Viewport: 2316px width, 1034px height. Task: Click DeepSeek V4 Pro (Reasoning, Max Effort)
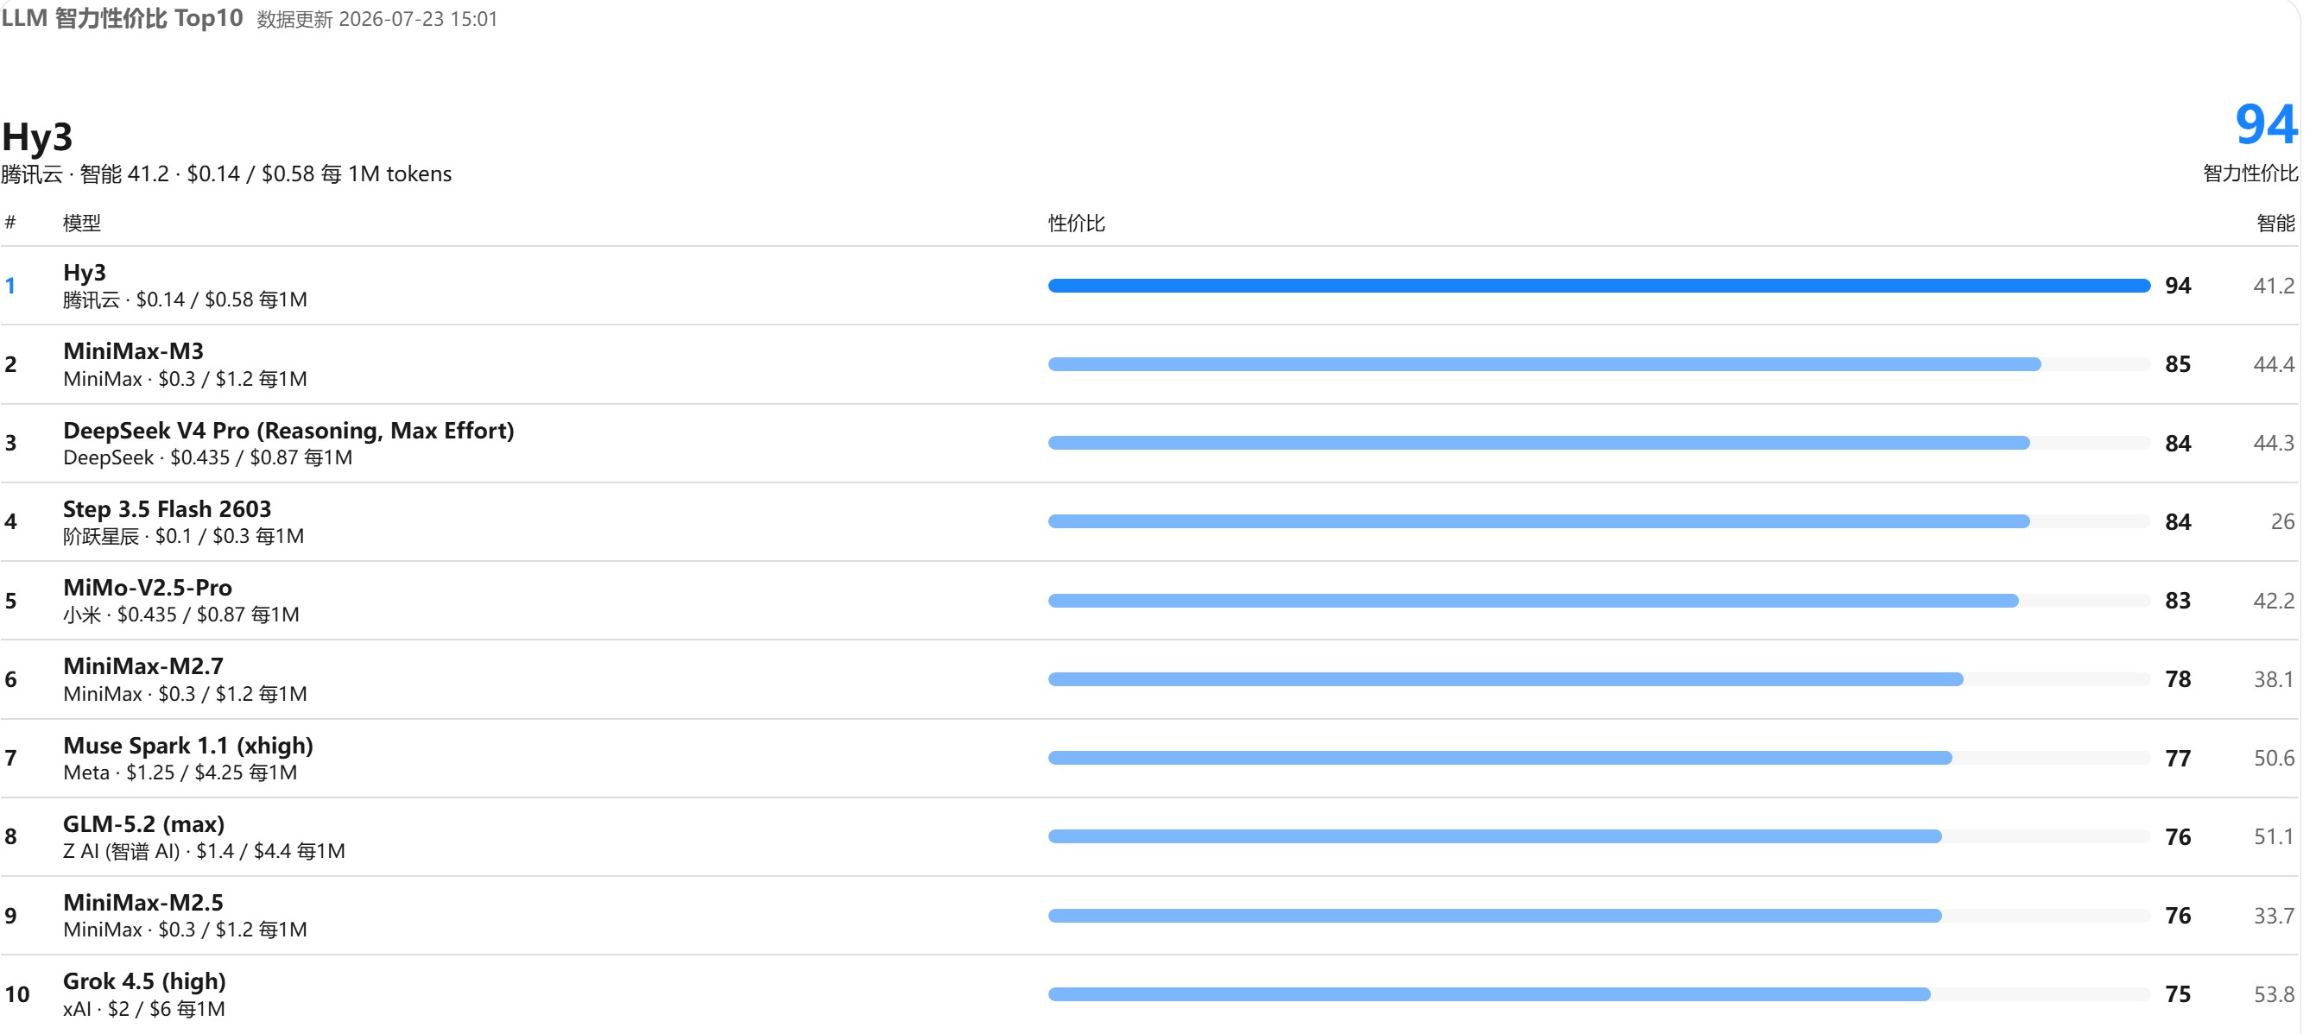pyautogui.click(x=288, y=431)
